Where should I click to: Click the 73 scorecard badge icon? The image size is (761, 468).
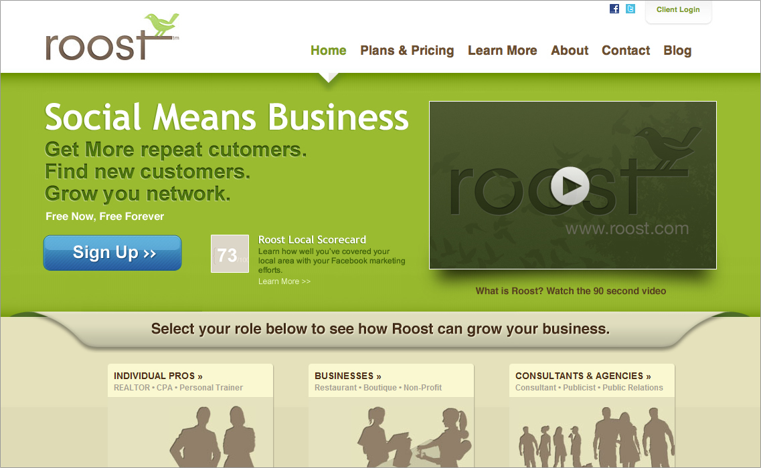tap(230, 253)
